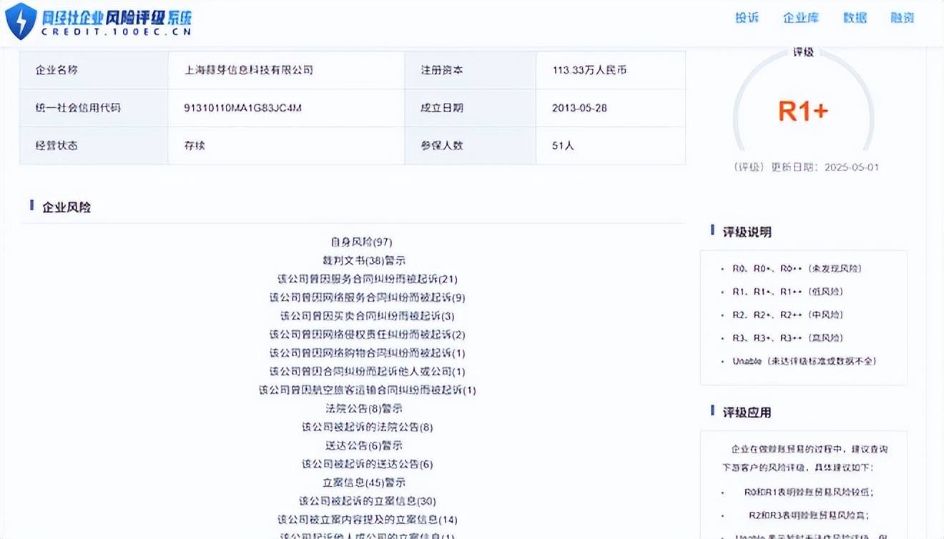View 服务合同纠纷而被起诉(21) entry

pos(367,280)
